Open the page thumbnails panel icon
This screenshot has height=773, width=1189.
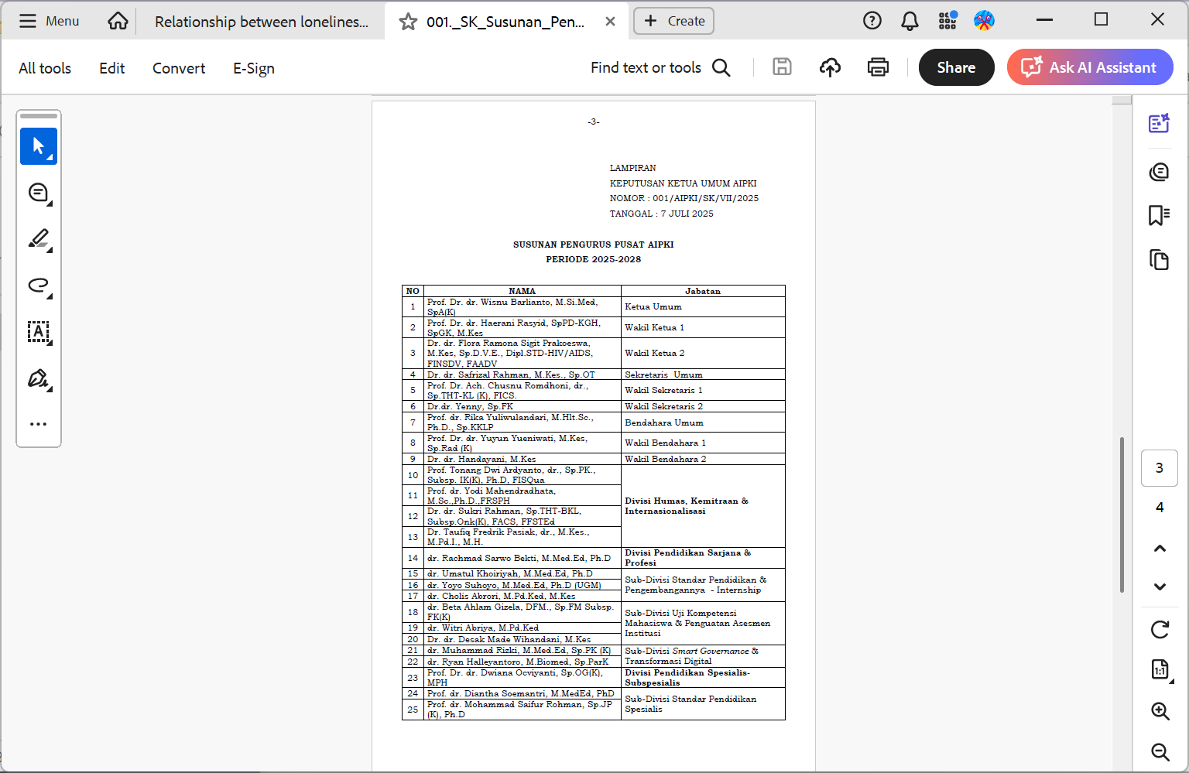click(x=1159, y=259)
